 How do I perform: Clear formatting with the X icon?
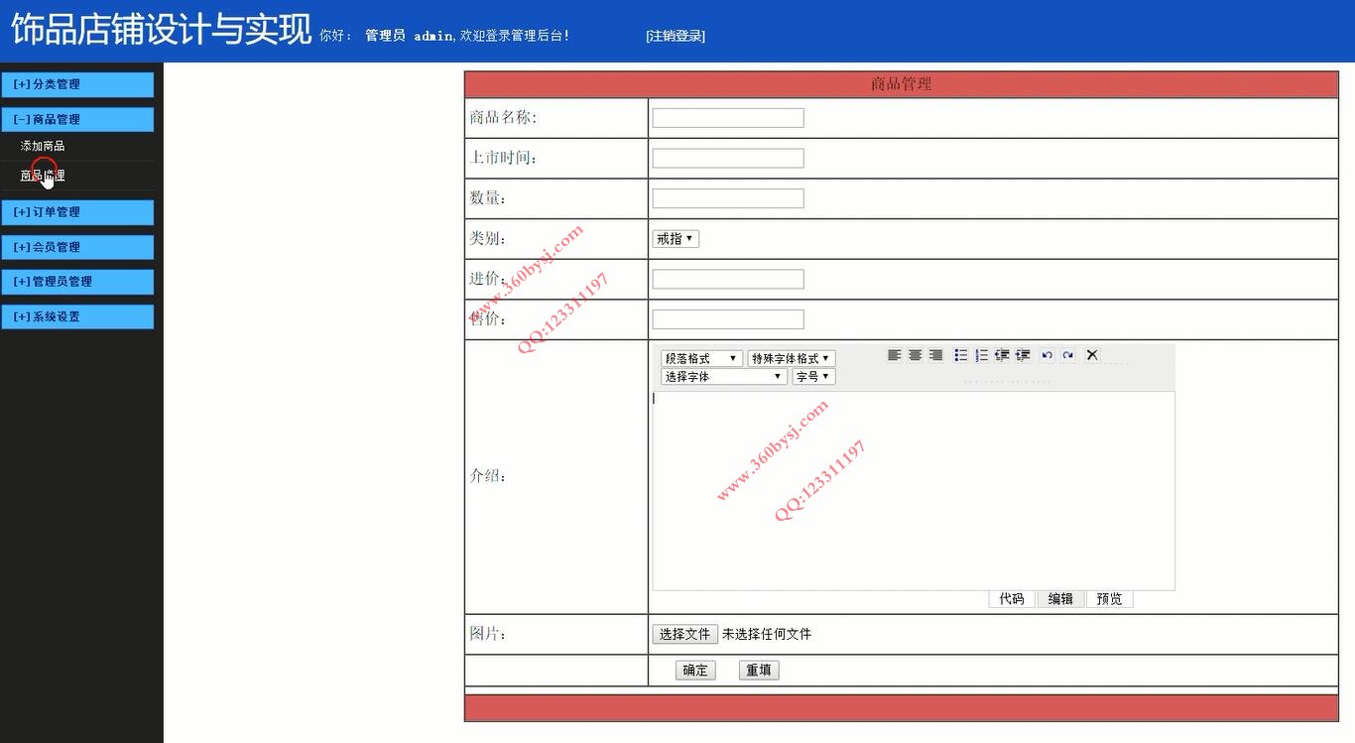pos(1092,355)
